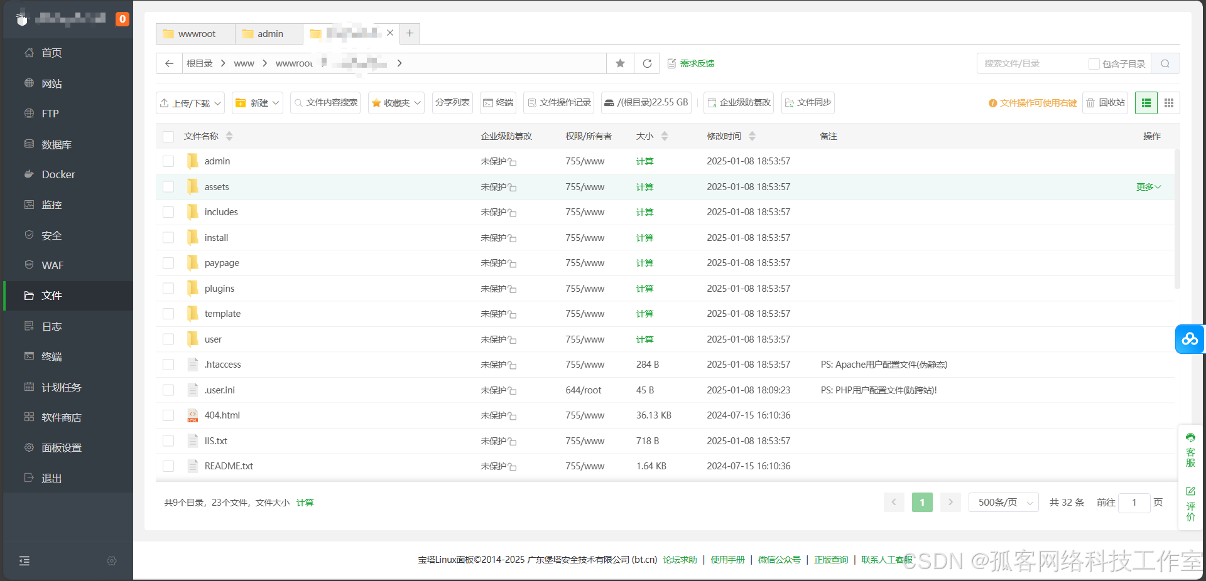Expand 更多 on the assets row
The height and width of the screenshot is (581, 1206).
tap(1148, 187)
